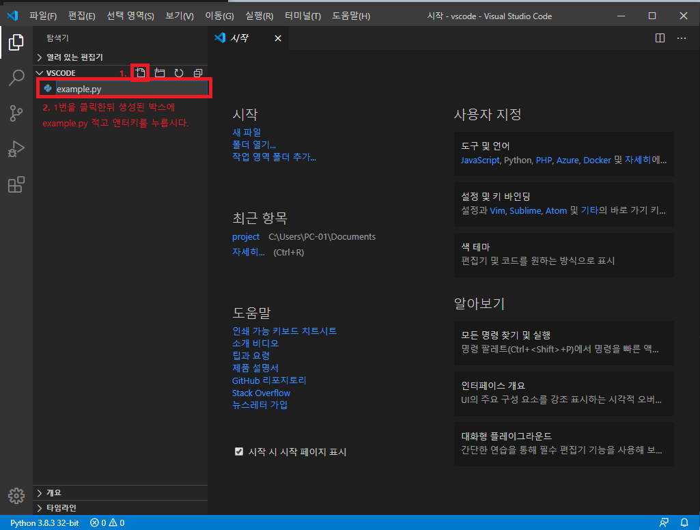Click 작업 영역 폴더 추가... link

coord(274,156)
